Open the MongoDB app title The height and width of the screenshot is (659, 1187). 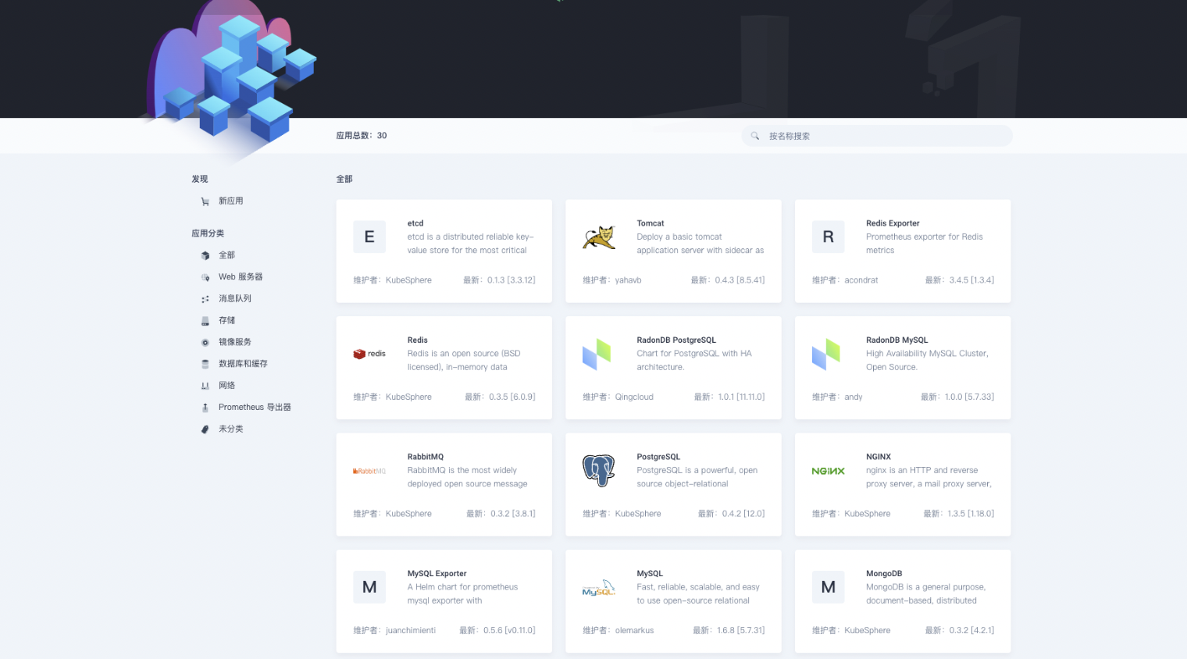pyautogui.click(x=884, y=574)
